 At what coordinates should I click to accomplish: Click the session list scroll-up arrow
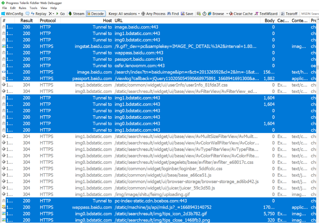point(318,20)
